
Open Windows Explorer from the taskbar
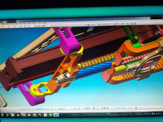(13, 115)
